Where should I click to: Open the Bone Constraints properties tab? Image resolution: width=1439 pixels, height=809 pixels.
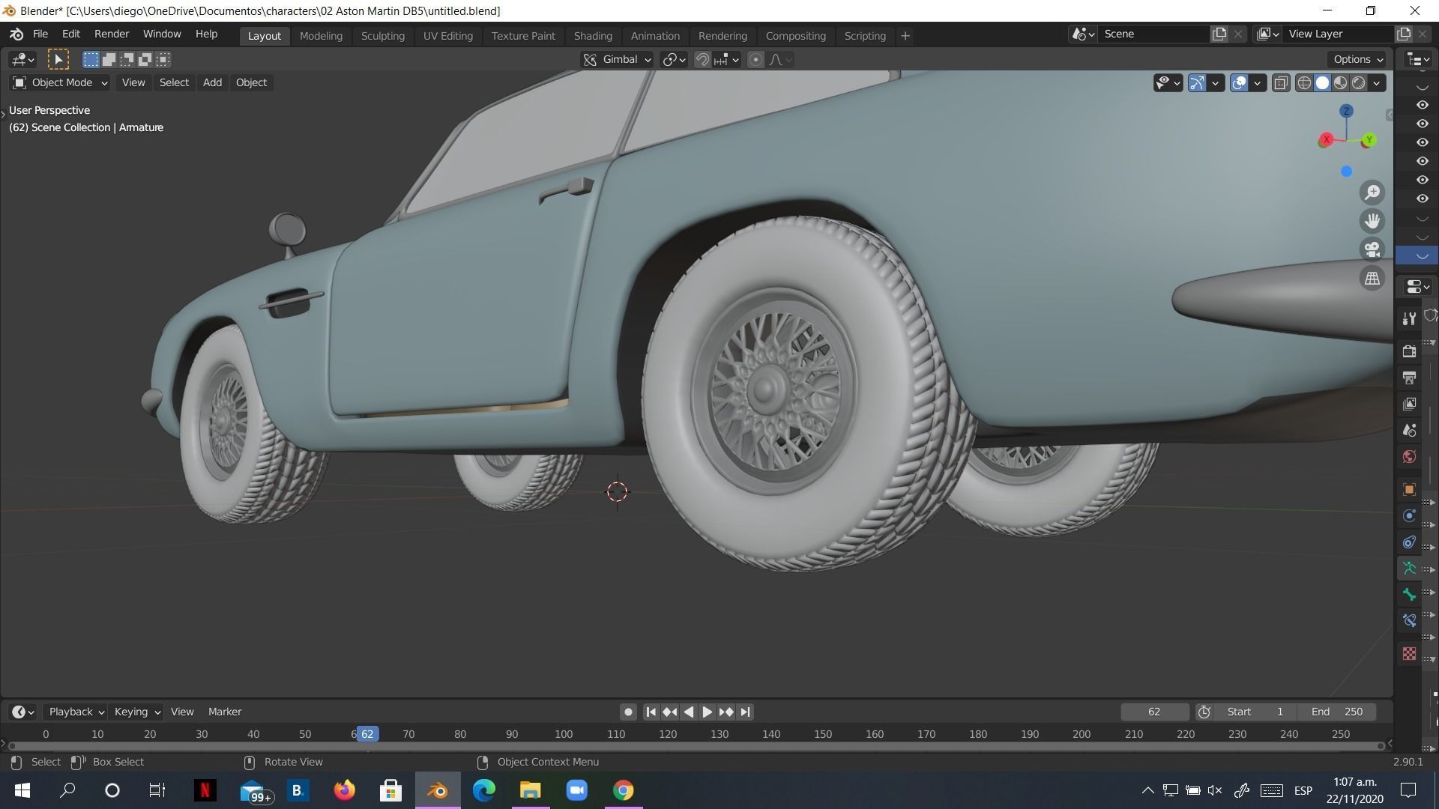[1409, 620]
